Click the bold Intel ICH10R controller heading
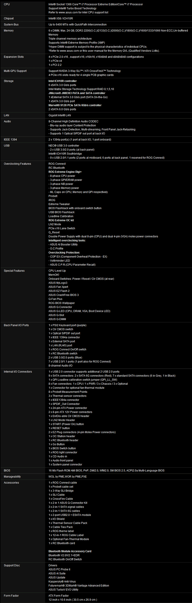192x603 pixels. tap(62, 81)
